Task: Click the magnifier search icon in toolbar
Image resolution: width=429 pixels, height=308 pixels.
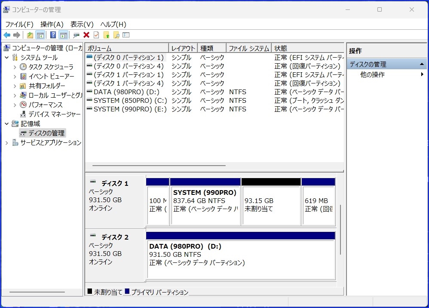Action: point(116,35)
